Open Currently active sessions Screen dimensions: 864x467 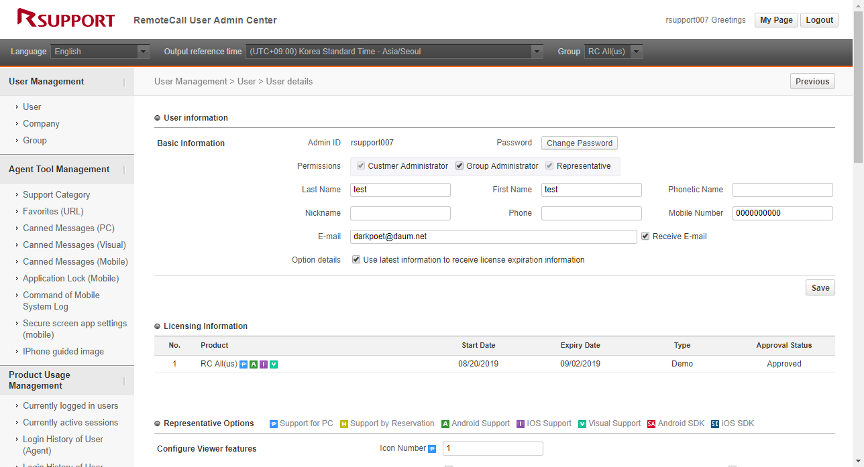[x=70, y=423]
